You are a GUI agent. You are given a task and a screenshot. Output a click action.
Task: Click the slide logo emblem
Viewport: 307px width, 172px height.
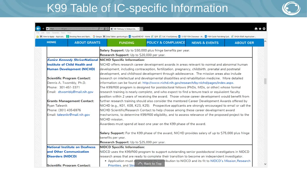coord(291,8)
